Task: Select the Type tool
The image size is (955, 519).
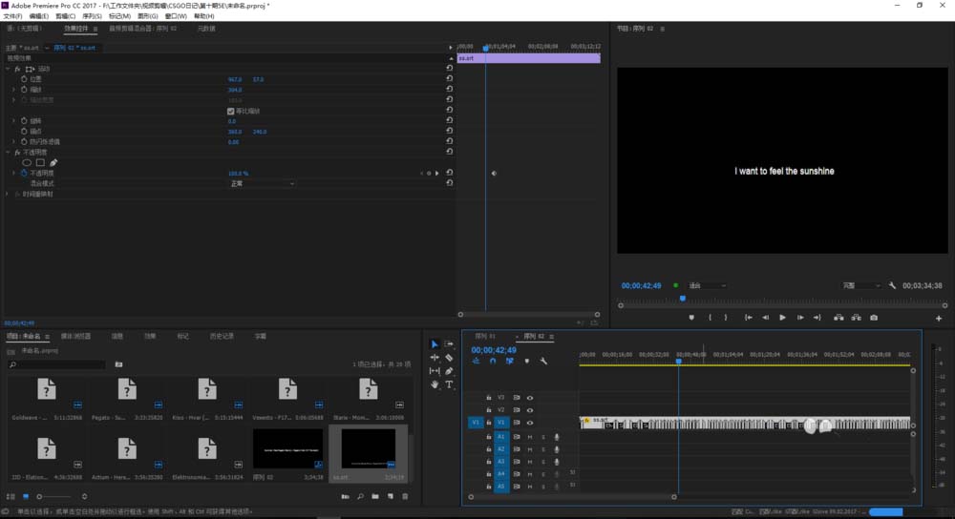Action: pyautogui.click(x=449, y=384)
